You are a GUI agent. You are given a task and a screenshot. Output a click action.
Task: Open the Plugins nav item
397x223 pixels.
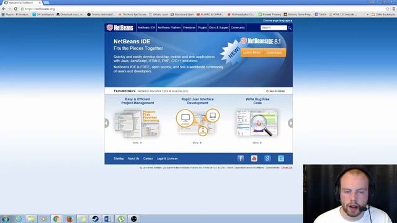tap(202, 27)
